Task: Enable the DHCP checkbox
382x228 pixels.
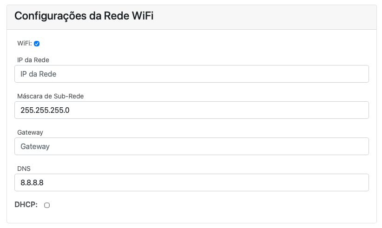Action: pos(47,205)
